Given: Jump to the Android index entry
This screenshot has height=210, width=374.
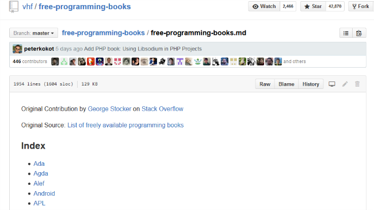Looking at the screenshot, I should [44, 193].
